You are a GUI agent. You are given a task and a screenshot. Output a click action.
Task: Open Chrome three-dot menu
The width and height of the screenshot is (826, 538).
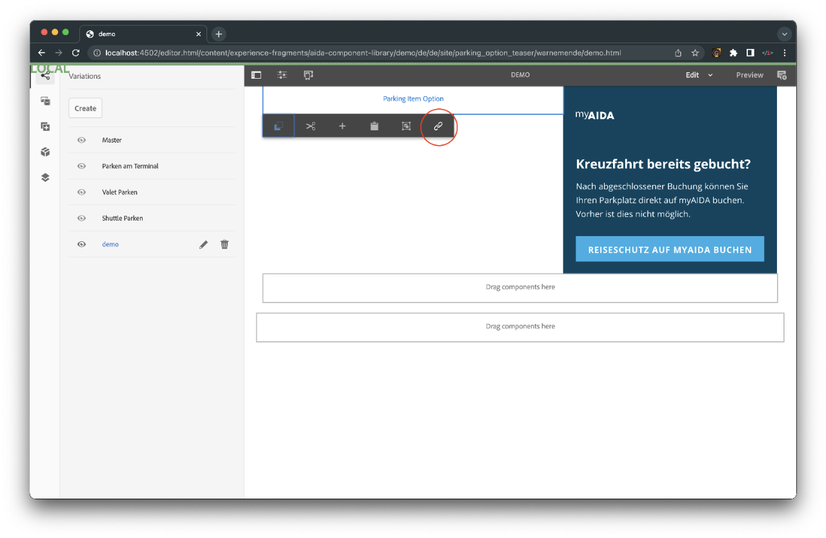click(x=785, y=53)
